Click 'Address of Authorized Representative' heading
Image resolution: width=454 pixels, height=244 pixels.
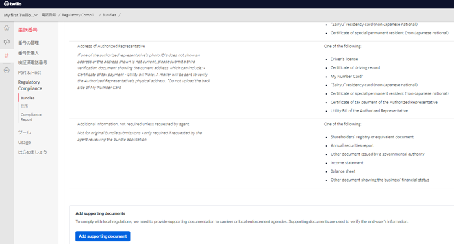[x=111, y=46]
